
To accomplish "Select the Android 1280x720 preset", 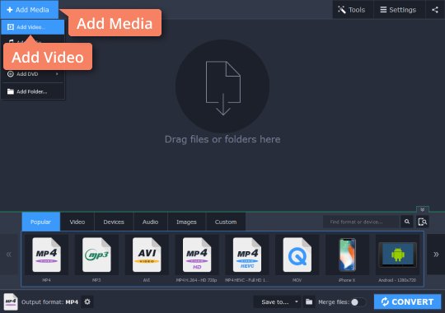I will tap(397, 259).
